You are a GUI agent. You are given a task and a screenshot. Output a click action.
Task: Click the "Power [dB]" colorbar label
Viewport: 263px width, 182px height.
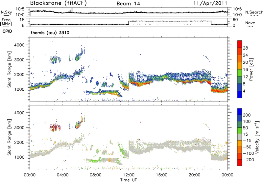(251, 69)
